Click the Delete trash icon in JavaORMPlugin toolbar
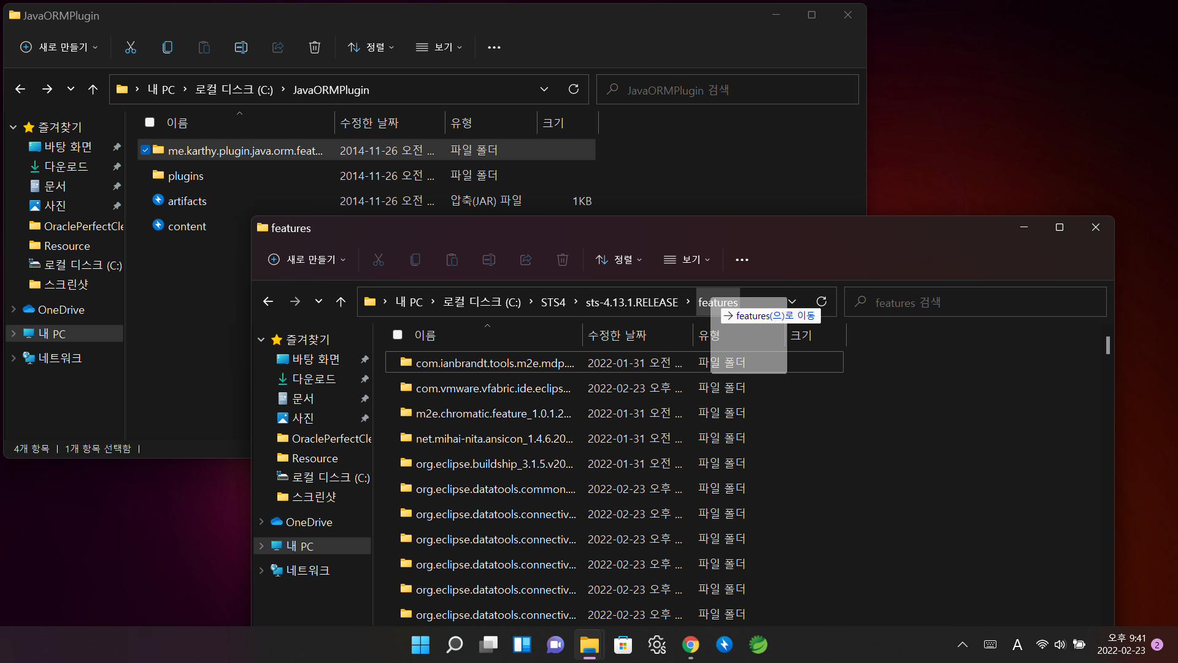The width and height of the screenshot is (1178, 663). coord(314,47)
